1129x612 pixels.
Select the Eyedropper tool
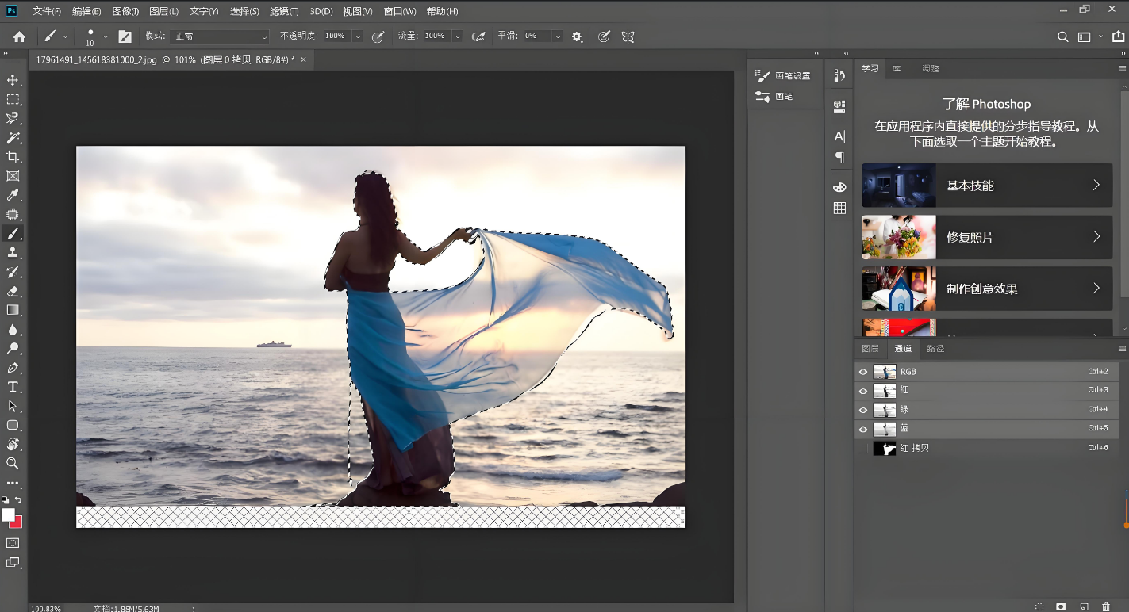pyautogui.click(x=13, y=195)
